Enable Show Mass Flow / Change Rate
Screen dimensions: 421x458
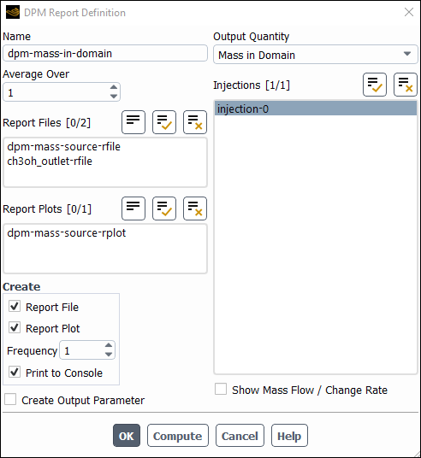221,389
